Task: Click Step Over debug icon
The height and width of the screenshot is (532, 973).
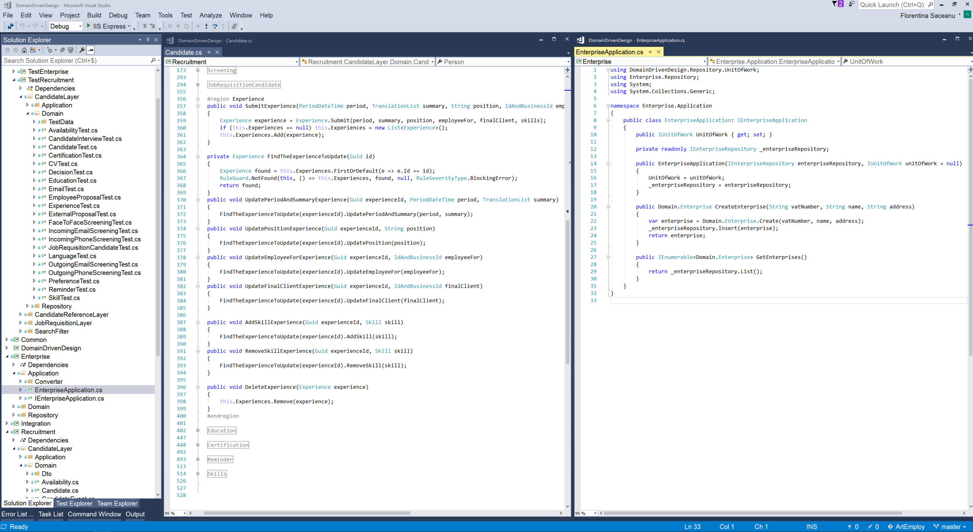Action: (x=215, y=26)
